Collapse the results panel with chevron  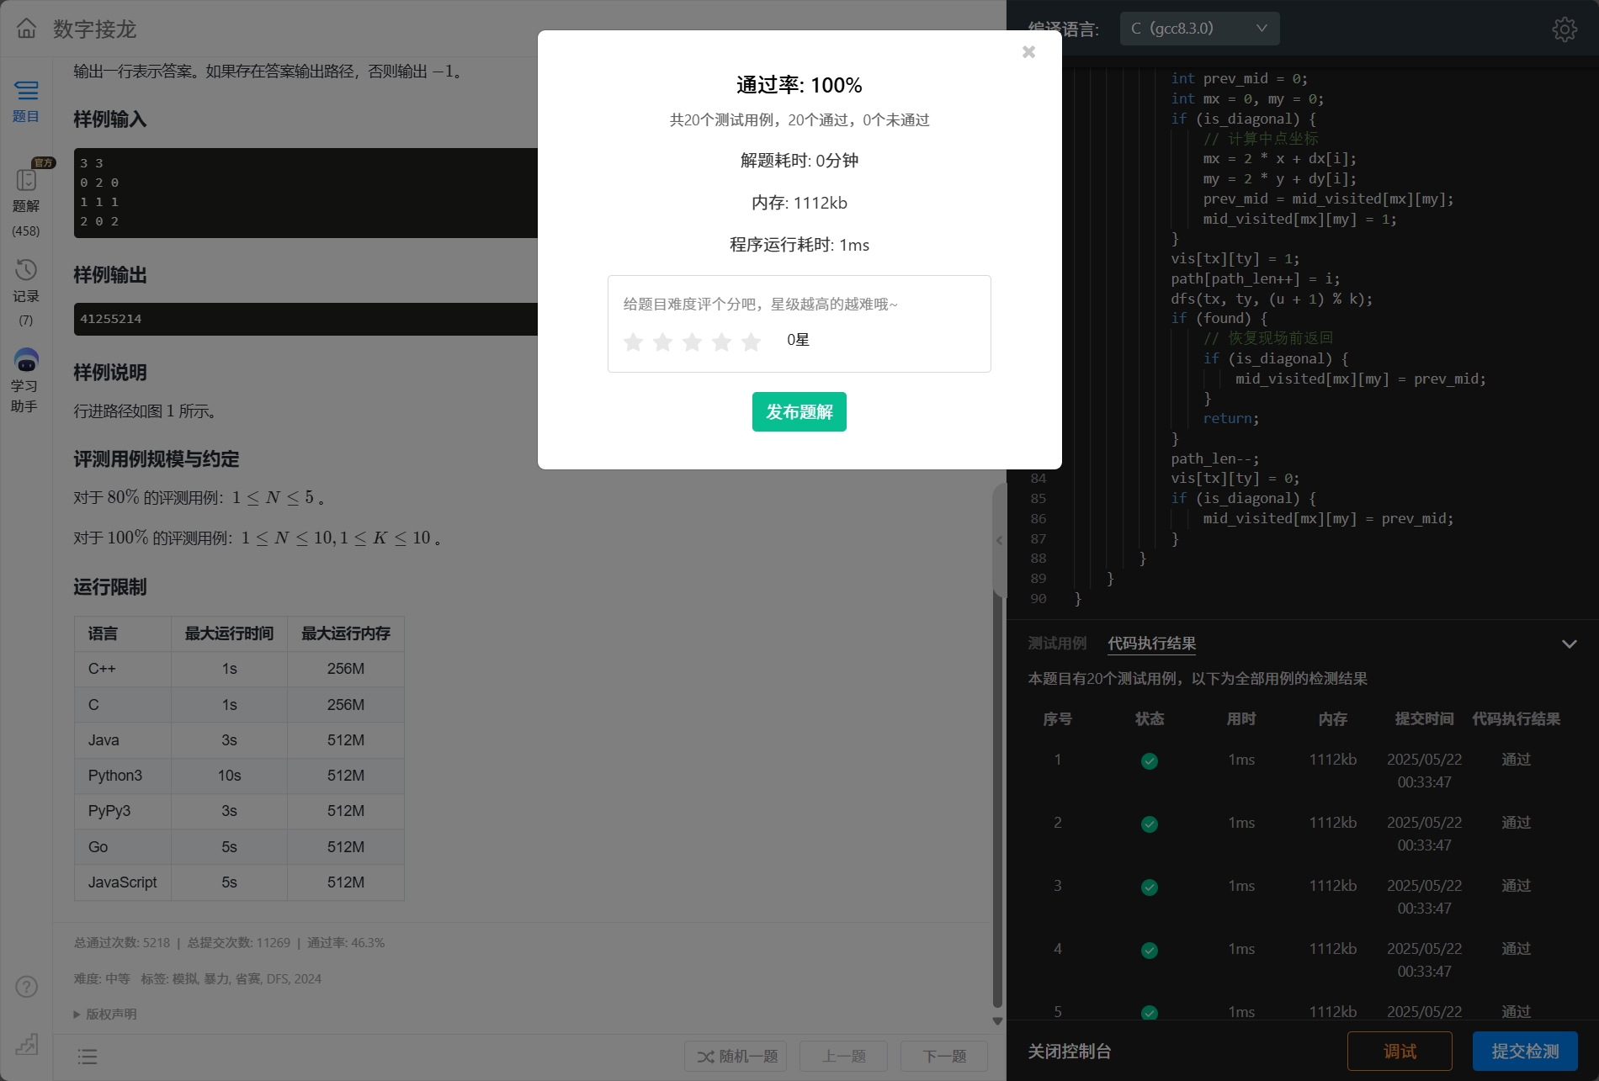1569,644
